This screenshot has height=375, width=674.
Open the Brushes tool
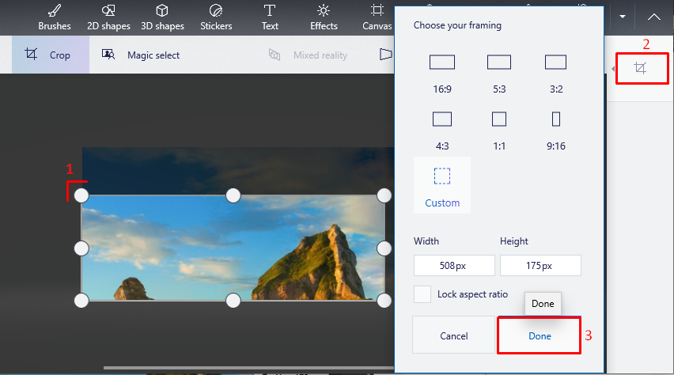[x=54, y=17]
